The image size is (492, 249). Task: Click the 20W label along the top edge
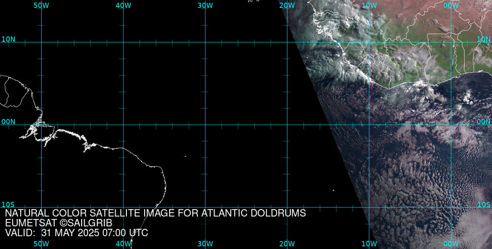pyautogui.click(x=287, y=5)
